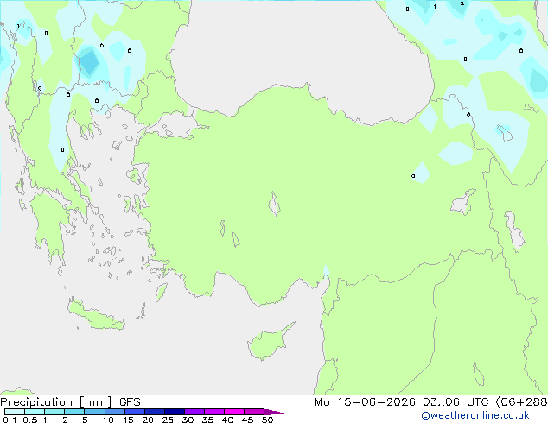548x423 pixels.
Task: Select the legend swatch between 0.1 and 0.5
Action: click(x=15, y=412)
